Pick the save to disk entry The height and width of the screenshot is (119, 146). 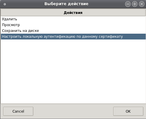click(73, 31)
